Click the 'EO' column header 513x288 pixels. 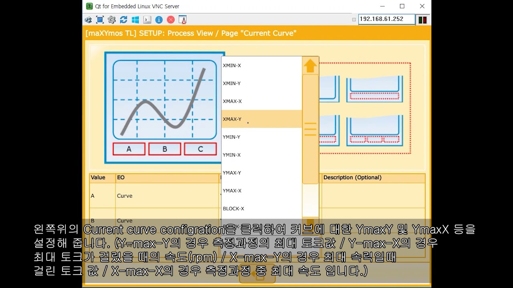pyautogui.click(x=168, y=178)
